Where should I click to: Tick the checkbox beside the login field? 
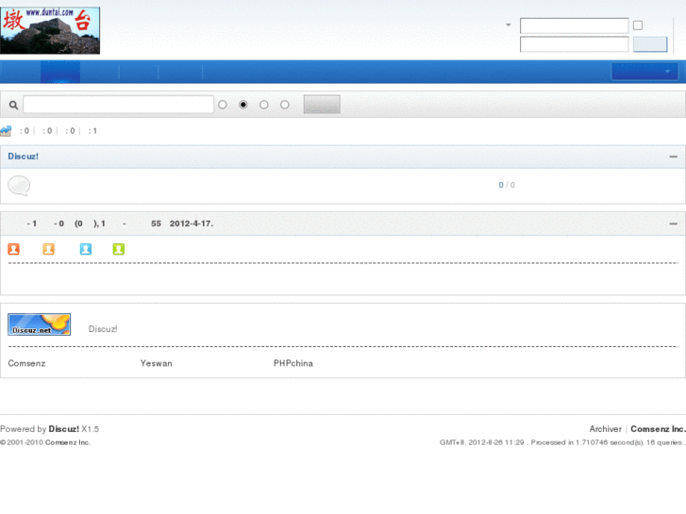pos(638,25)
